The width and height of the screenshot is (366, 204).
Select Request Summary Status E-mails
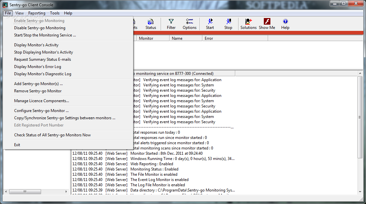(x=68, y=59)
